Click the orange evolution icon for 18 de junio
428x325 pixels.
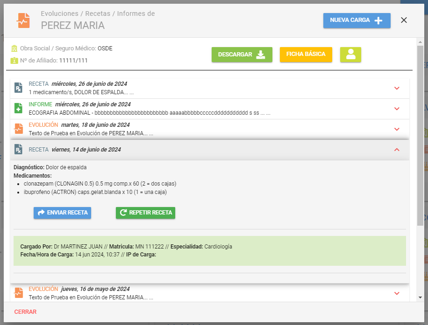[18, 129]
